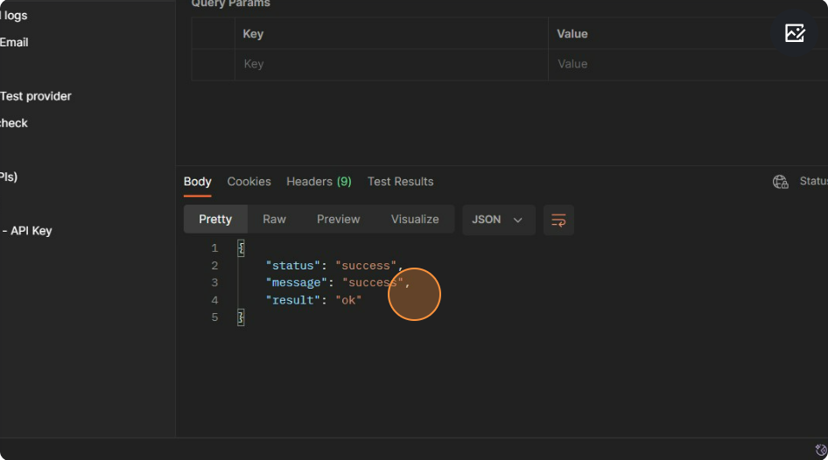Select the Body response tab
The width and height of the screenshot is (828, 460).
pos(197,182)
